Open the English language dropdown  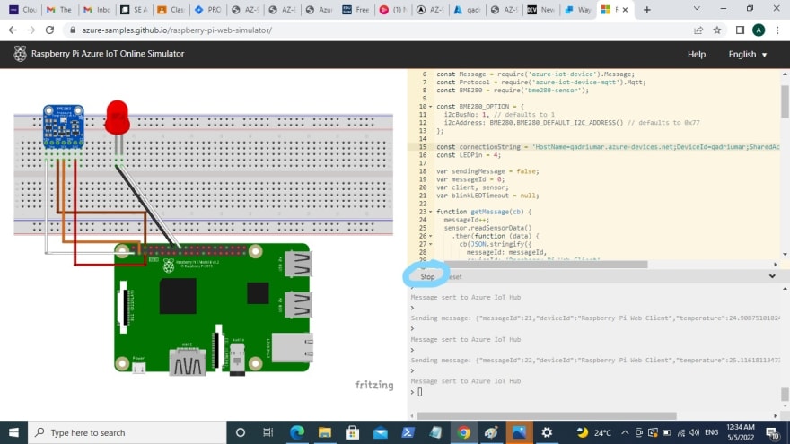[x=748, y=54]
